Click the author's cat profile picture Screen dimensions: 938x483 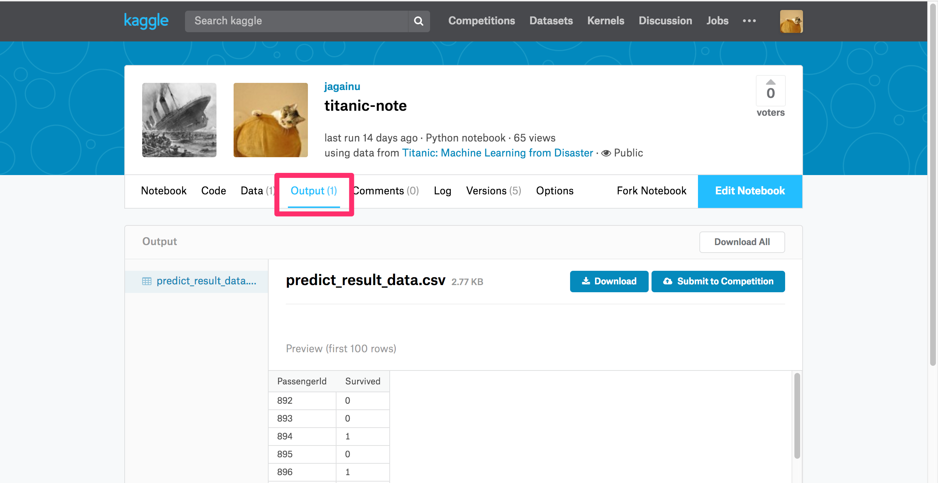pos(270,120)
